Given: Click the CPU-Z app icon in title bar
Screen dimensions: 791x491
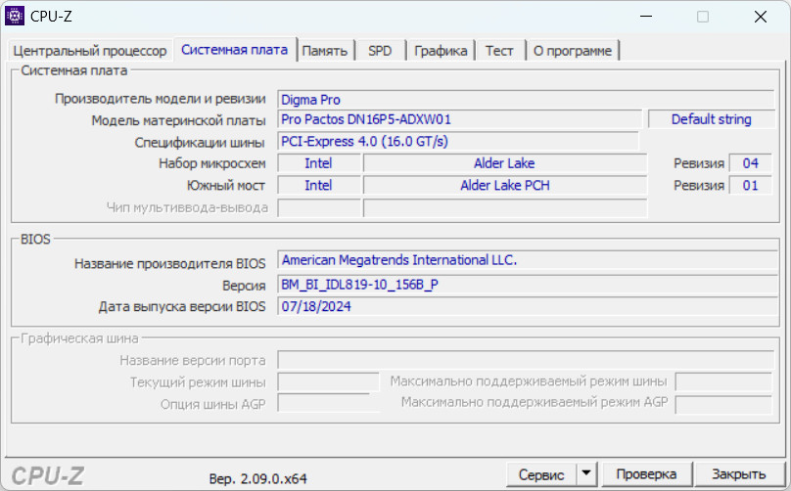Looking at the screenshot, I should pyautogui.click(x=15, y=16).
